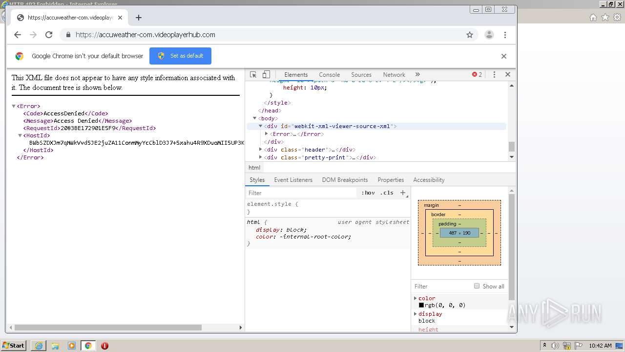Select the Chrome taskbar icon
The height and width of the screenshot is (352, 625).
tap(88, 346)
